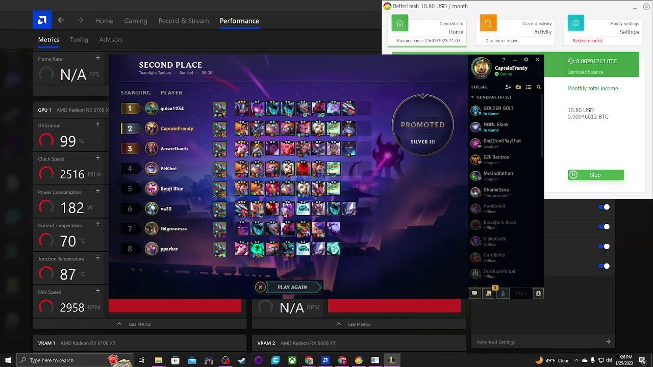Select the Metrics sub-tab
This screenshot has height=367, width=653.
48,39
